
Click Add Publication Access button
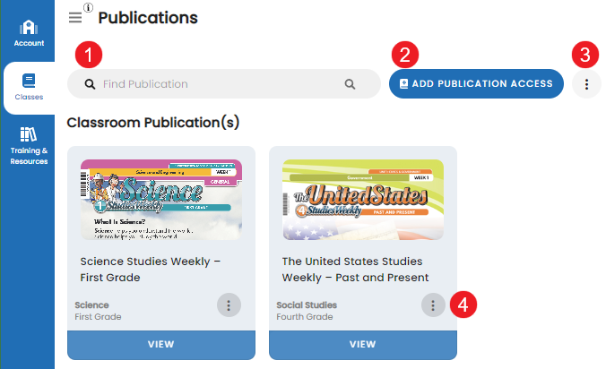coord(476,84)
